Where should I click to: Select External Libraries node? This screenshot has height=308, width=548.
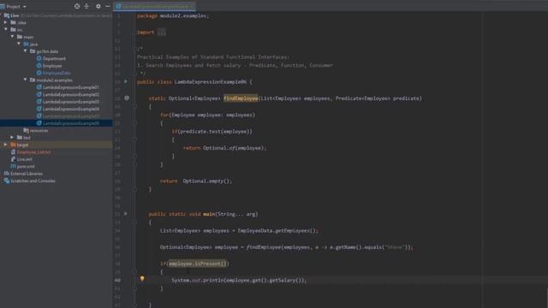27,174
